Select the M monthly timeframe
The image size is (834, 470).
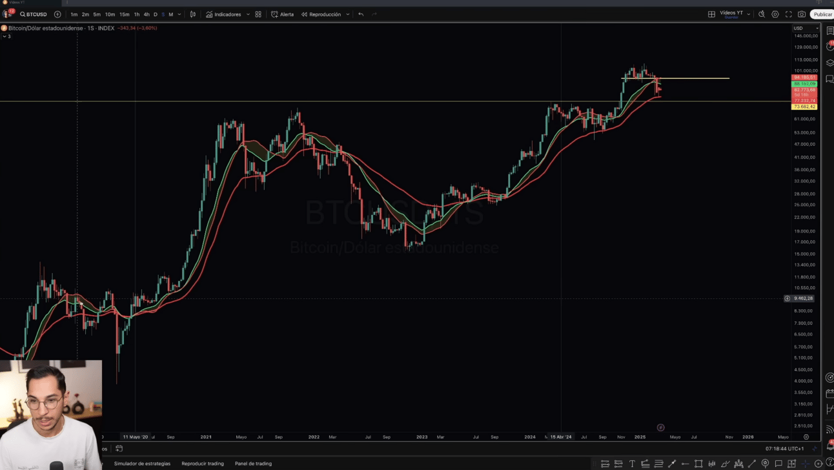point(170,14)
